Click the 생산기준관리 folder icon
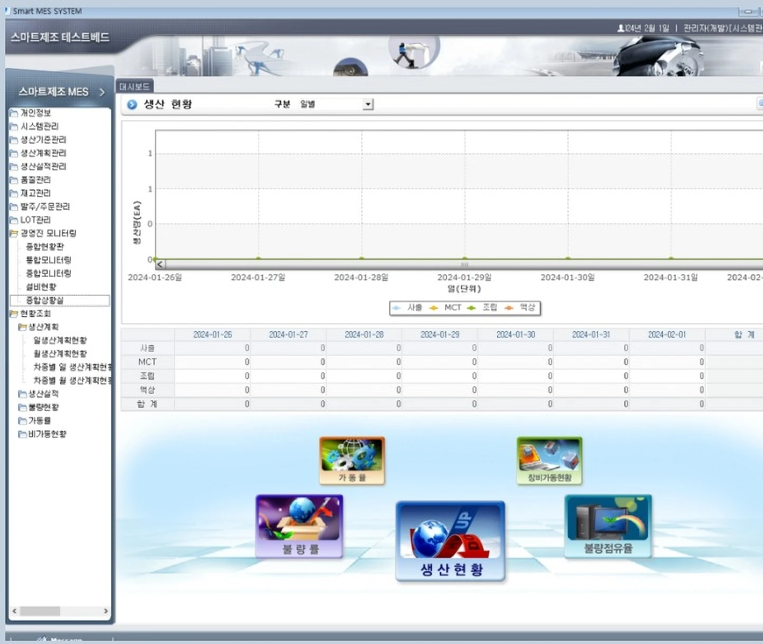This screenshot has width=763, height=644. pyautogui.click(x=14, y=140)
